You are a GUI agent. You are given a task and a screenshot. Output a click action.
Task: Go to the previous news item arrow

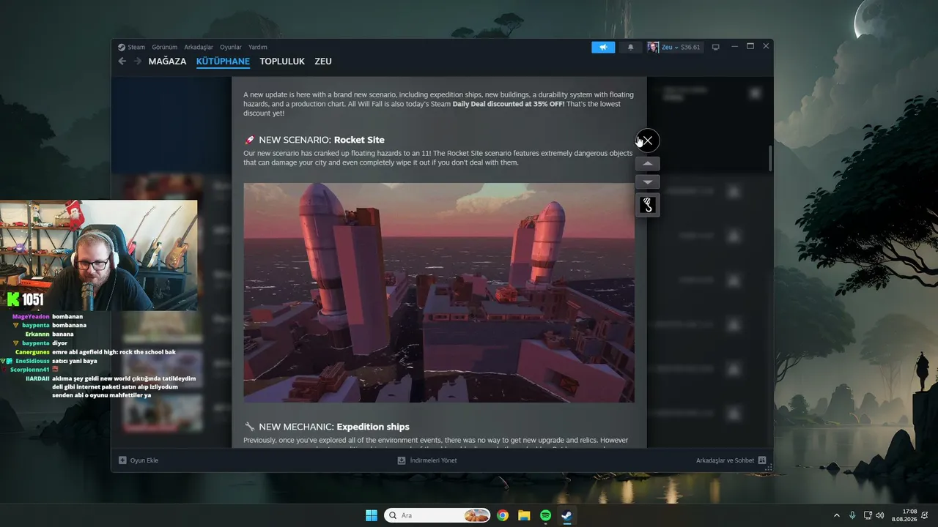coord(648,163)
